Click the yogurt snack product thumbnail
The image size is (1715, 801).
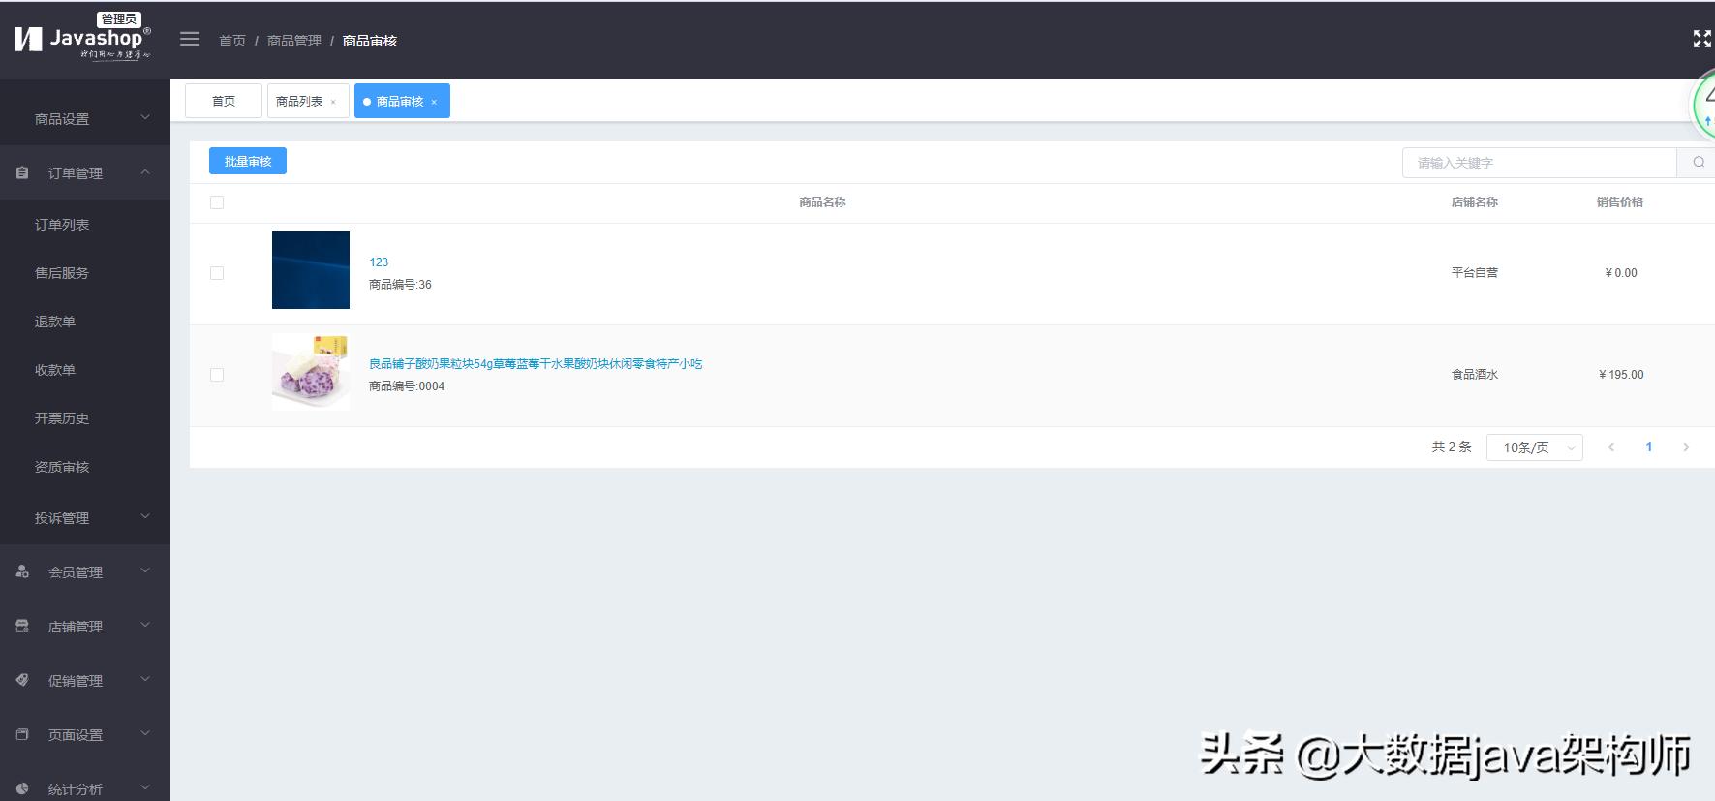click(311, 372)
